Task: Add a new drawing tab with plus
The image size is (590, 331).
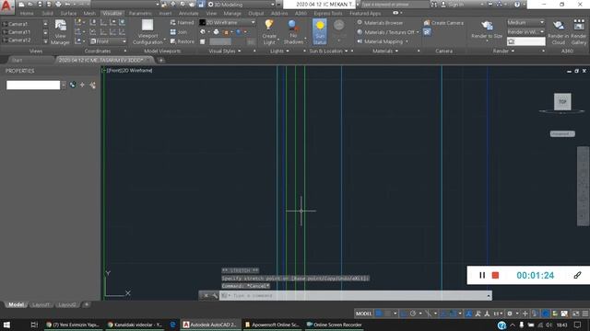Action: click(x=161, y=60)
